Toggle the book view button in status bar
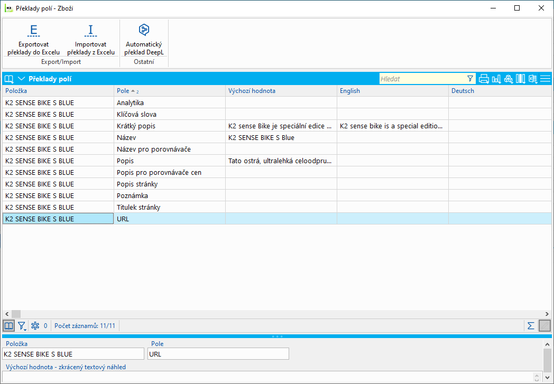 [9, 326]
